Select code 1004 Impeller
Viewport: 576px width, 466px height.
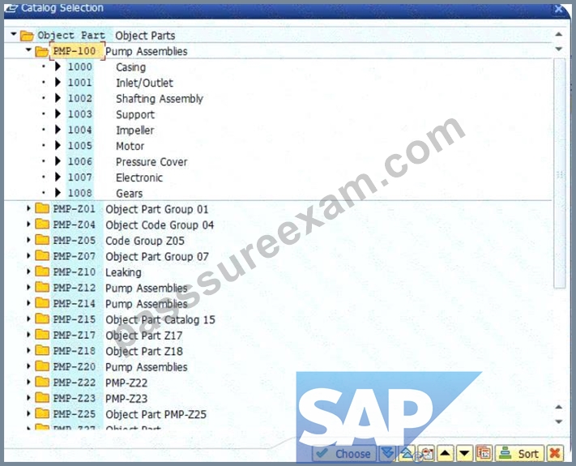pos(110,130)
